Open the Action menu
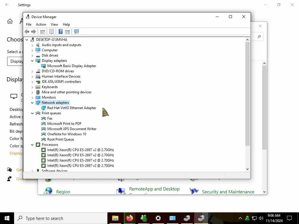Image resolution: width=299 pixels, height=224 pixels. pyautogui.click(x=41, y=24)
